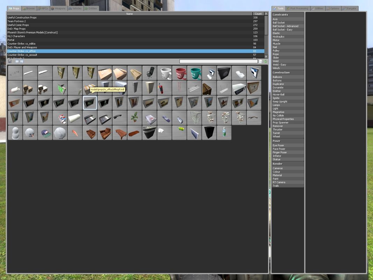The height and width of the screenshot is (280, 373).
Task: Select the Face Poser tool
Action: (288, 149)
